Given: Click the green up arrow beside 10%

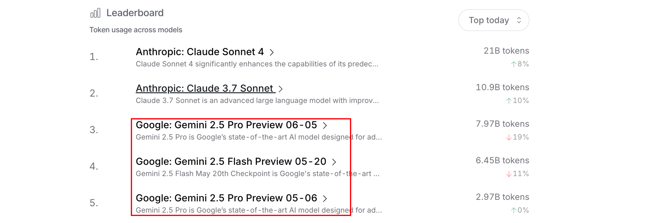Looking at the screenshot, I should pos(509,101).
